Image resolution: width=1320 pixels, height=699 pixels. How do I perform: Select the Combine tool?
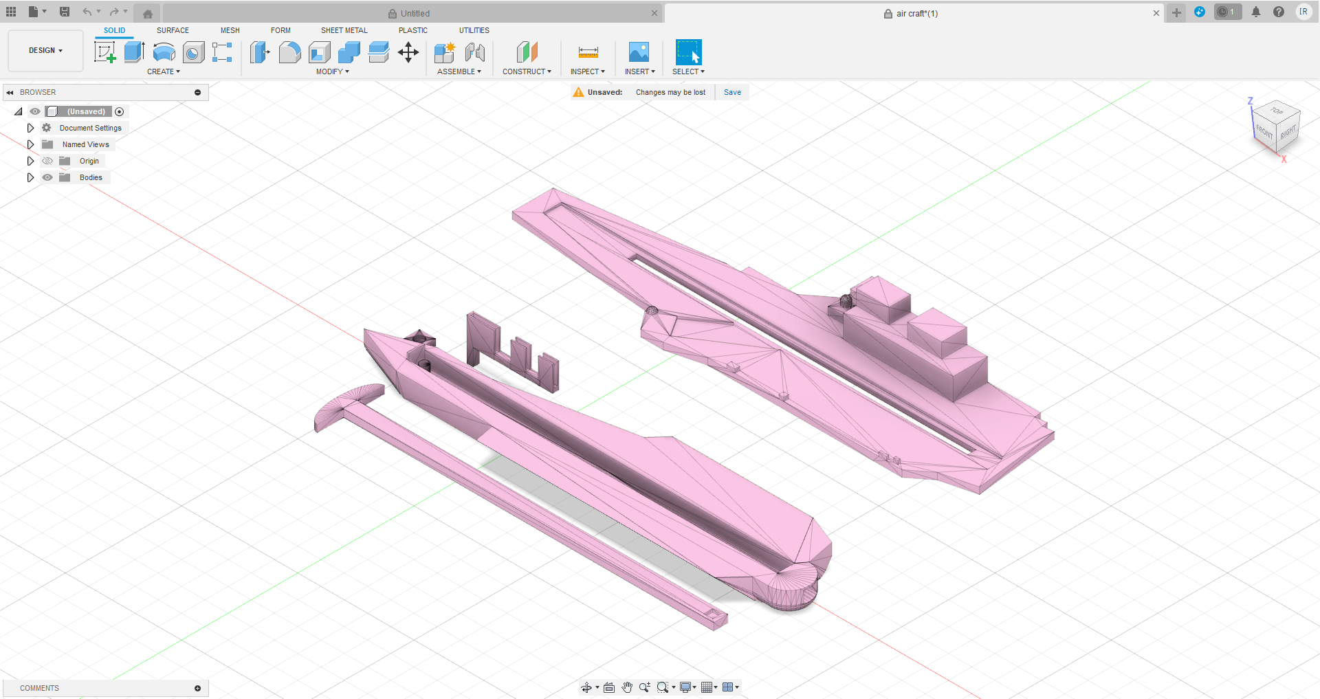pos(349,52)
